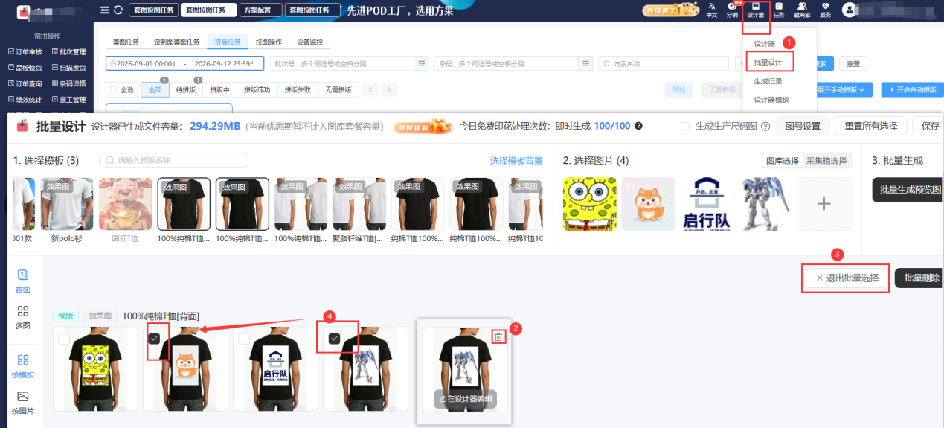Image resolution: width=944 pixels, height=428 pixels.
Task: Open the 方案配置 top page tab
Action: point(262,10)
